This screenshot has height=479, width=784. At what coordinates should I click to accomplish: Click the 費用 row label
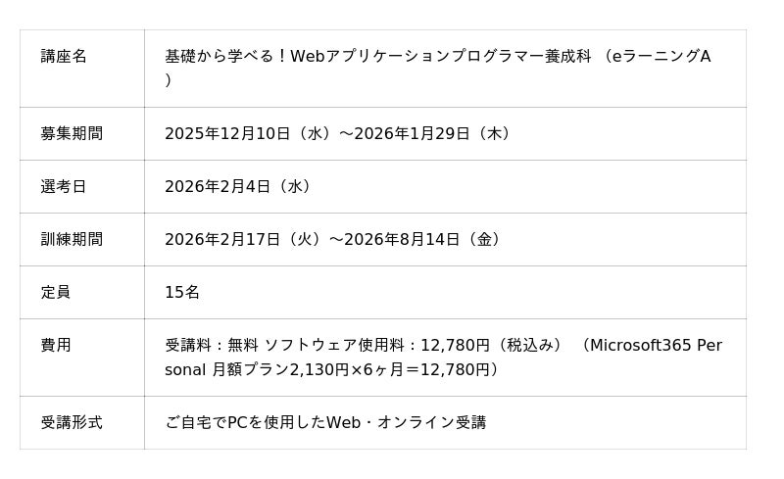56,345
